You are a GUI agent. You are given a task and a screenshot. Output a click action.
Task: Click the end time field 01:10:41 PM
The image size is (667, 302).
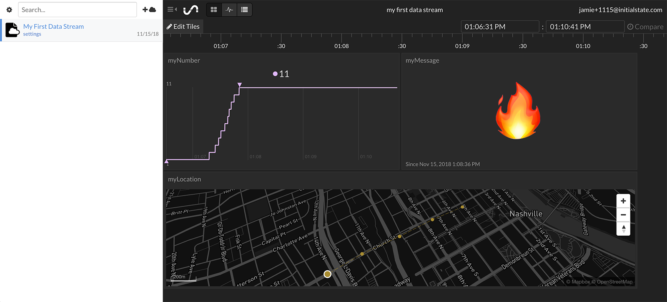[584, 27]
